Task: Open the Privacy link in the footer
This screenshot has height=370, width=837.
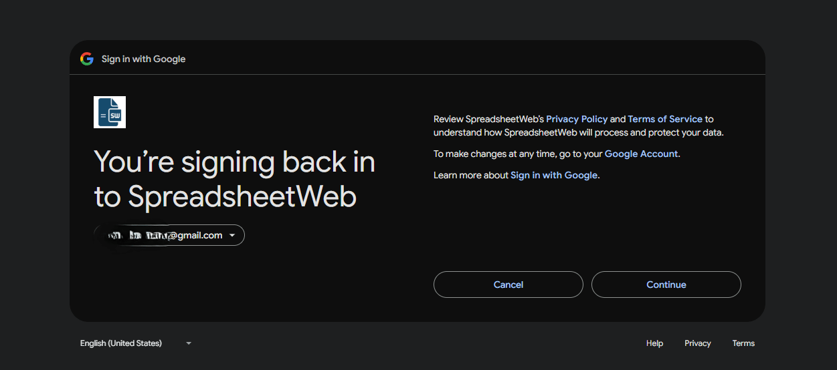Action: tap(697, 343)
